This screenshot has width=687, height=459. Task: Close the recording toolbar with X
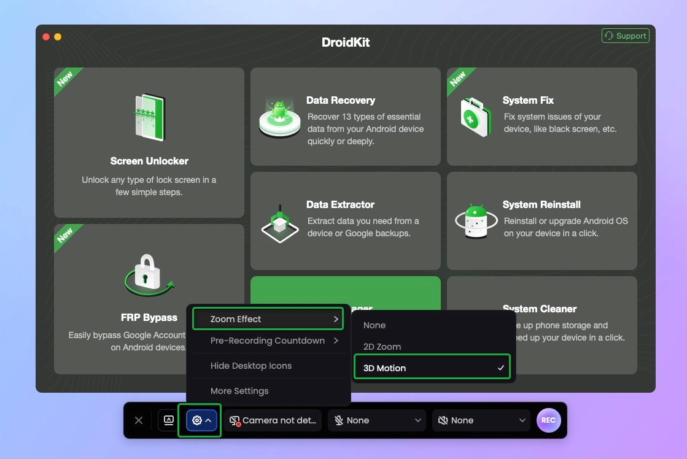(139, 420)
